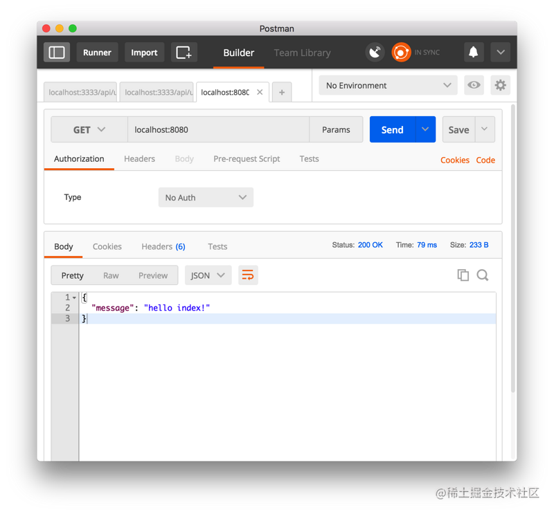This screenshot has width=554, height=514.
Task: Select the request Tests tab
Action: (309, 159)
